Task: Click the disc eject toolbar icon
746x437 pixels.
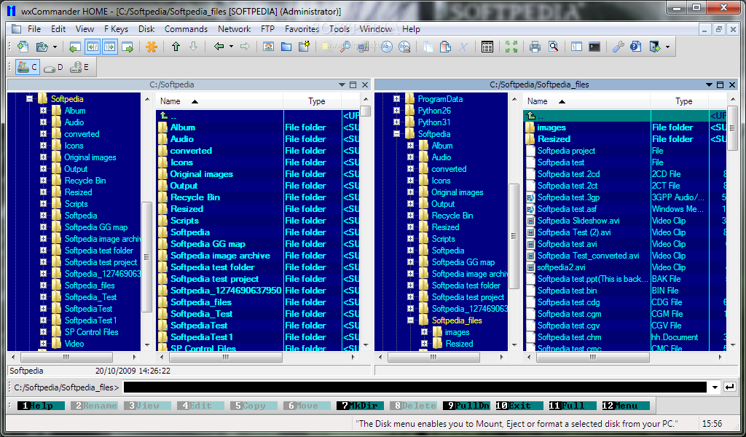Action: 405,47
